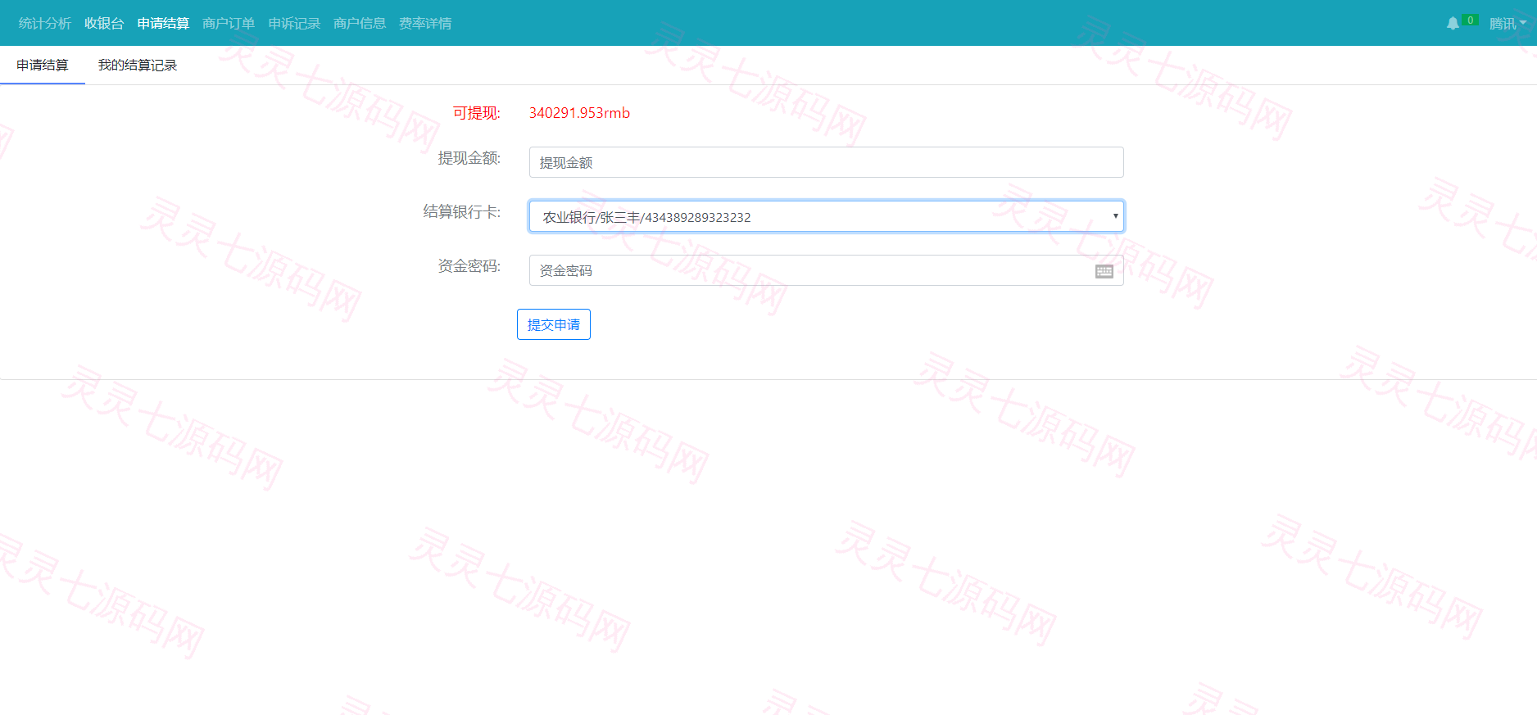Focus the 提现金额 input field

point(826,162)
